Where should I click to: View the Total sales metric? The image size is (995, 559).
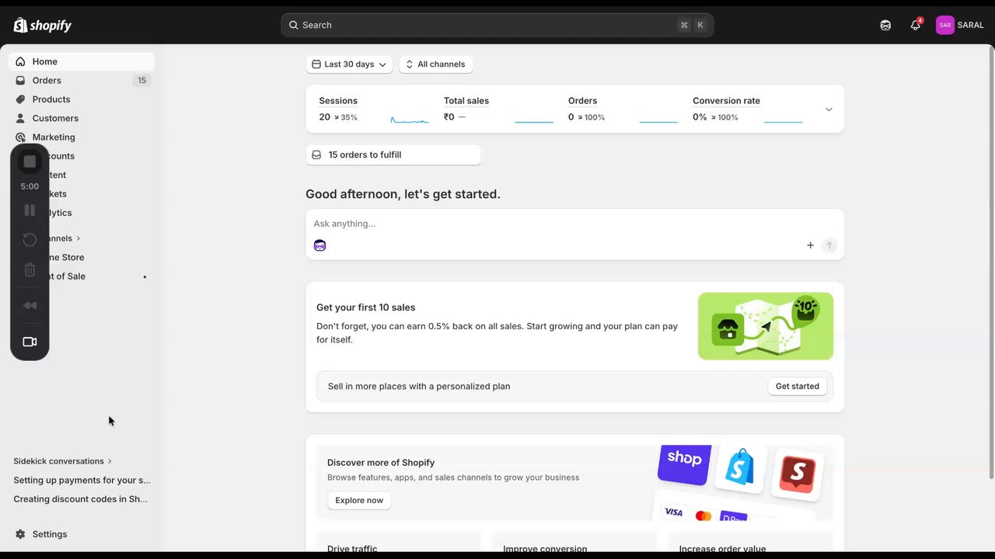(x=497, y=109)
